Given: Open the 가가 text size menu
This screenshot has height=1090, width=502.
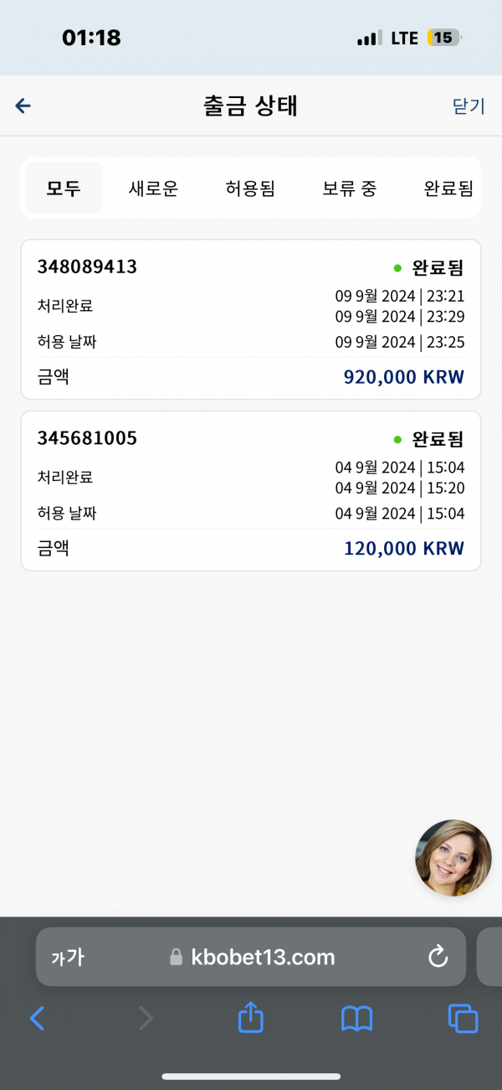Looking at the screenshot, I should [x=68, y=957].
